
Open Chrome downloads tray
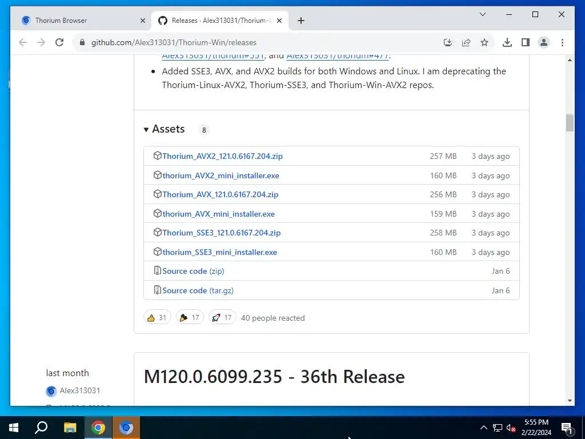pos(507,42)
